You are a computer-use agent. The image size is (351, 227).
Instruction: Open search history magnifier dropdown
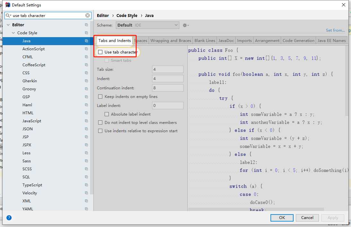point(9,15)
